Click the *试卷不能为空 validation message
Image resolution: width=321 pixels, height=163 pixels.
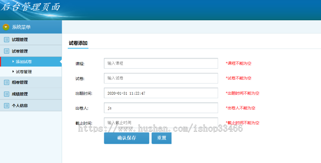(x=239, y=78)
